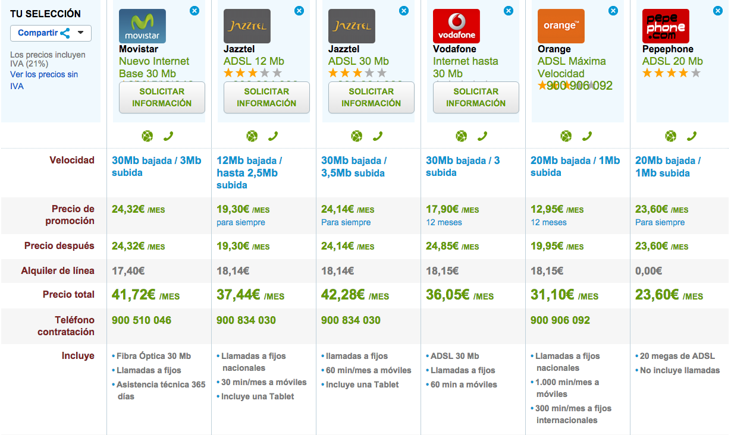Open Orange ADSL Máxima Velocidad link

coord(572,67)
